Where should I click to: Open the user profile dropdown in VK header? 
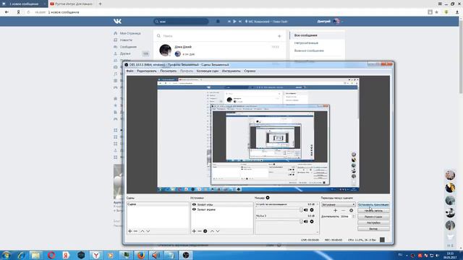330,21
